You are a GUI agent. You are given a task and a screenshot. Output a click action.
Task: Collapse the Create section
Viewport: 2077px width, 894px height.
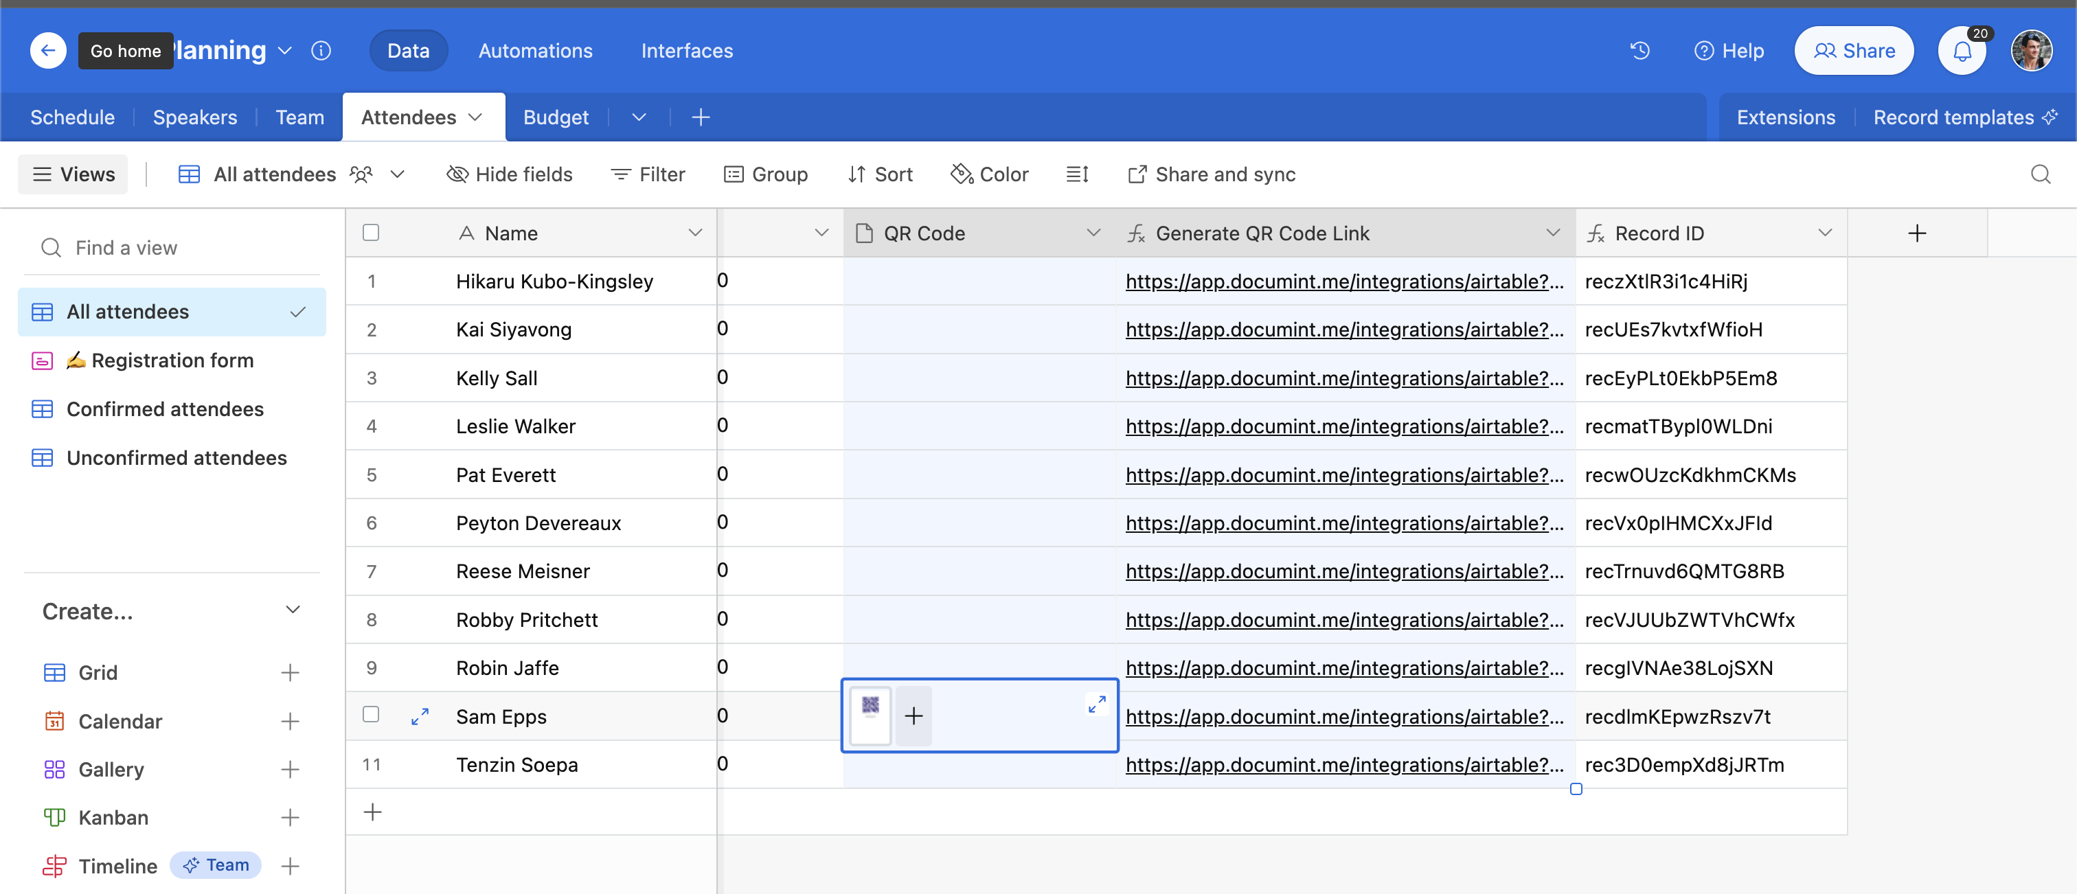point(293,610)
